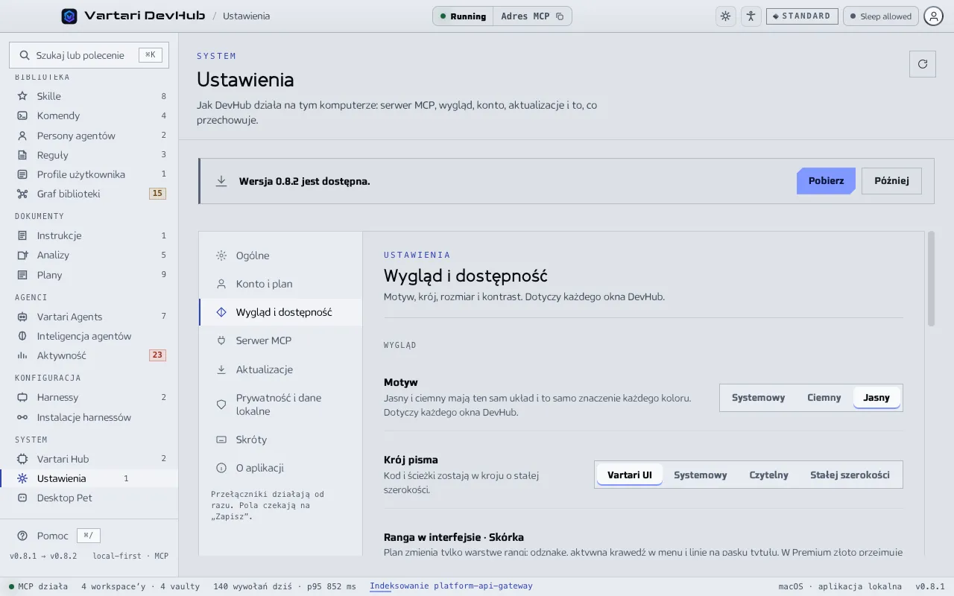
Task: Choose the Stałej szerokości font option
Action: (x=850, y=475)
